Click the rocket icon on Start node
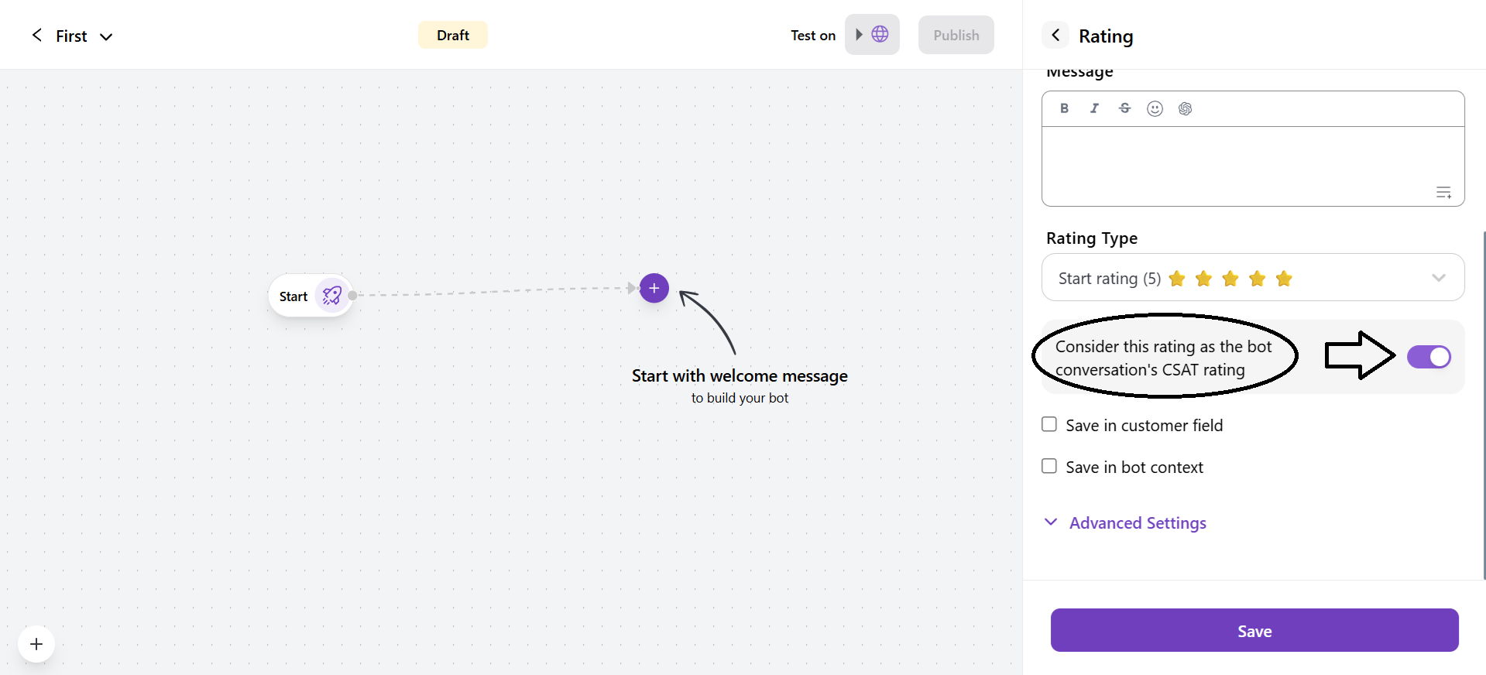 332,296
